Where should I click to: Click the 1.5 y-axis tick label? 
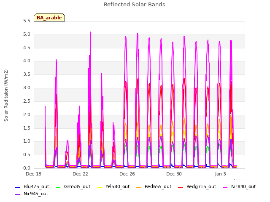pos(27,128)
